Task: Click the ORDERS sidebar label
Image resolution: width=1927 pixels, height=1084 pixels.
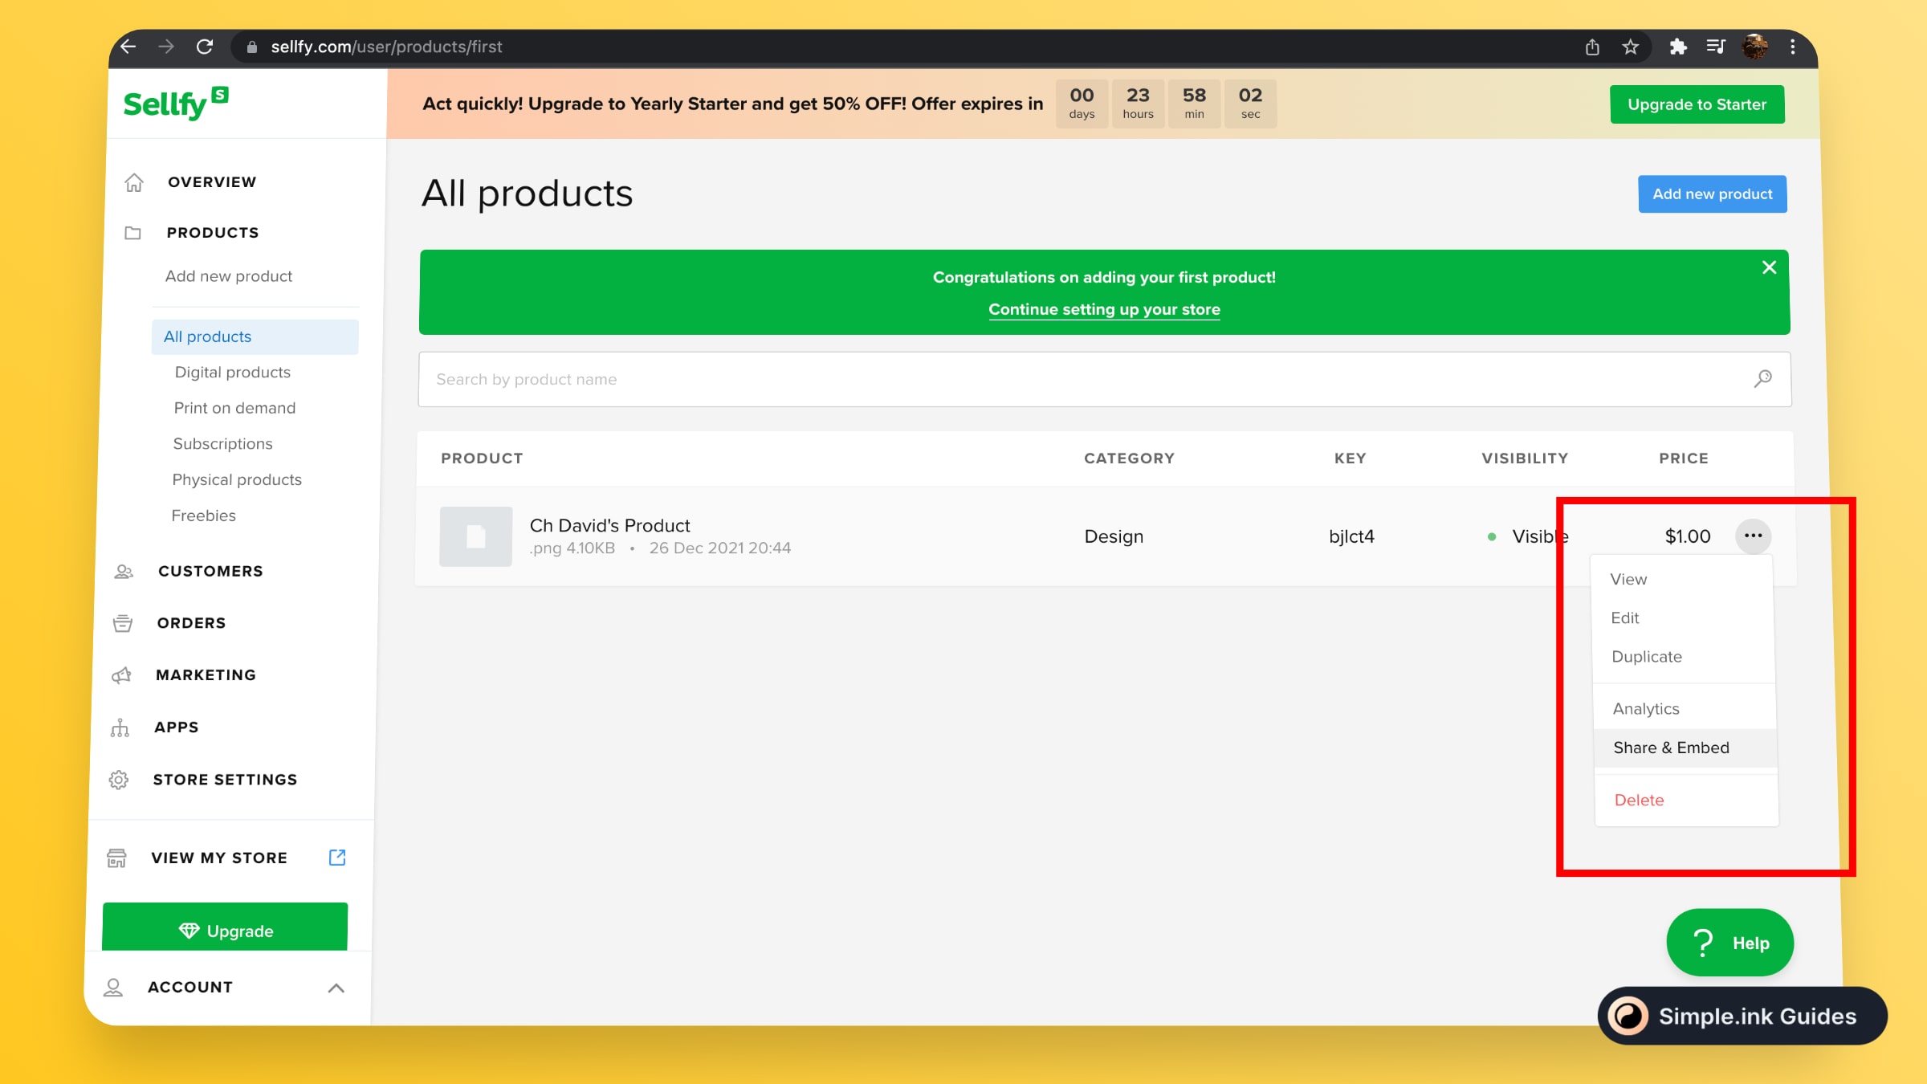Action: (191, 623)
